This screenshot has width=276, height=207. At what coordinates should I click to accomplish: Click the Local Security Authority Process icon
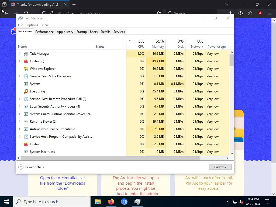pyautogui.click(x=26, y=106)
